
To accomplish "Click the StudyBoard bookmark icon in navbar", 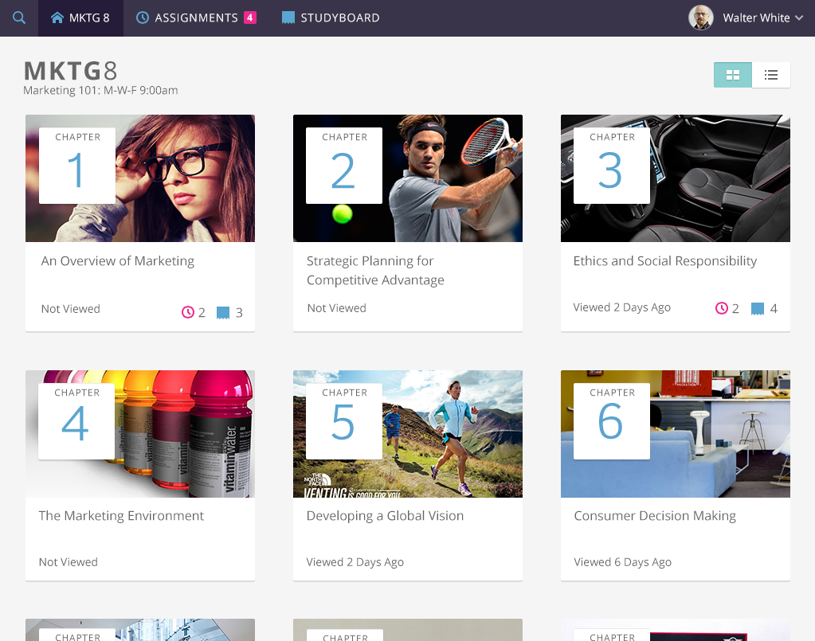I will click(288, 18).
